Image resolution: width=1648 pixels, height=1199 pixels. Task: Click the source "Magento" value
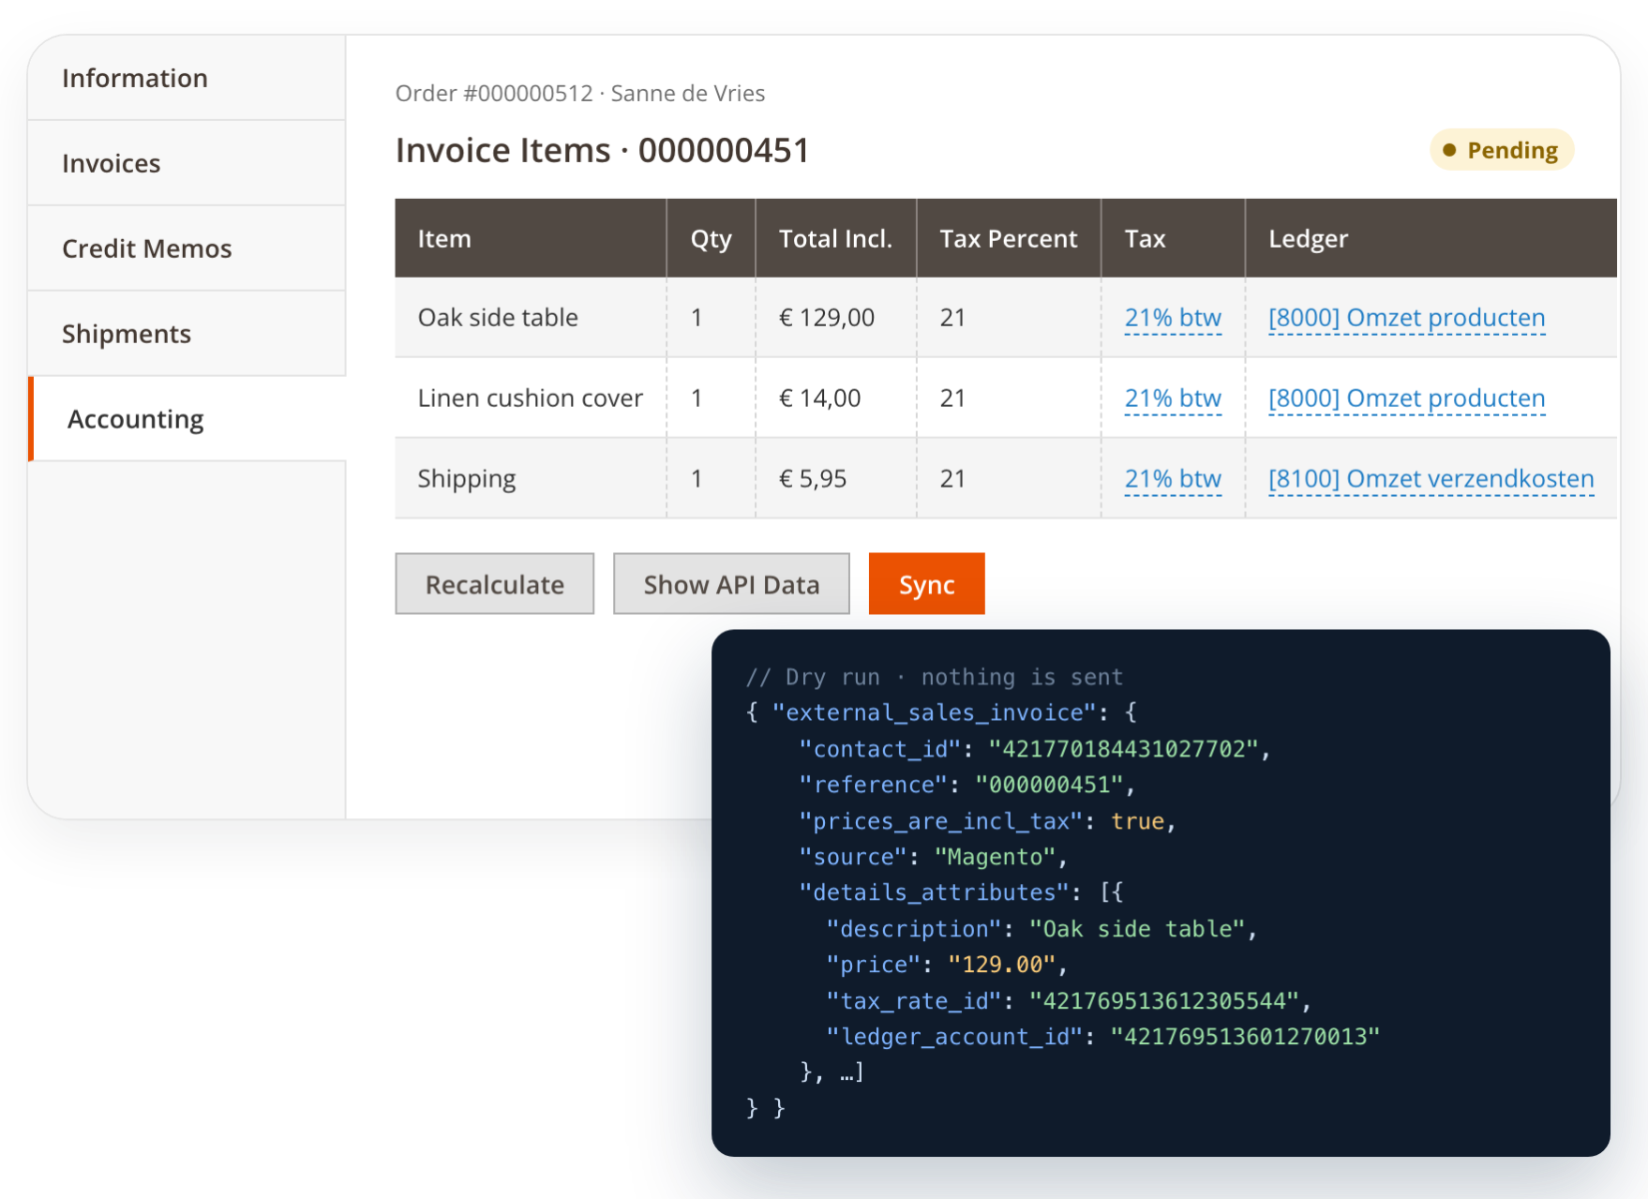pos(996,857)
